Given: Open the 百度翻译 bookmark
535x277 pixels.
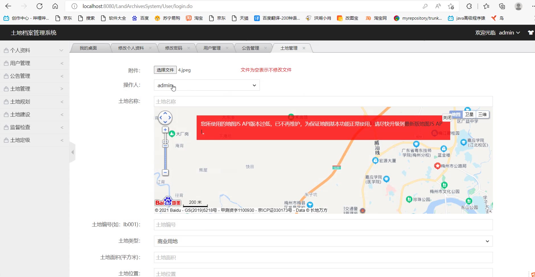Looking at the screenshot, I should point(277,18).
